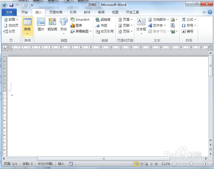Screen dimensions: 214x169
Task: Click the macro recording status icon
Action: 71,164
